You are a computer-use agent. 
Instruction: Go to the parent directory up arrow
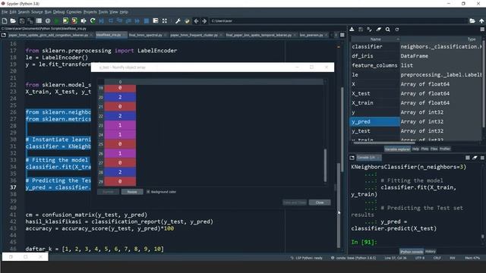481,20
